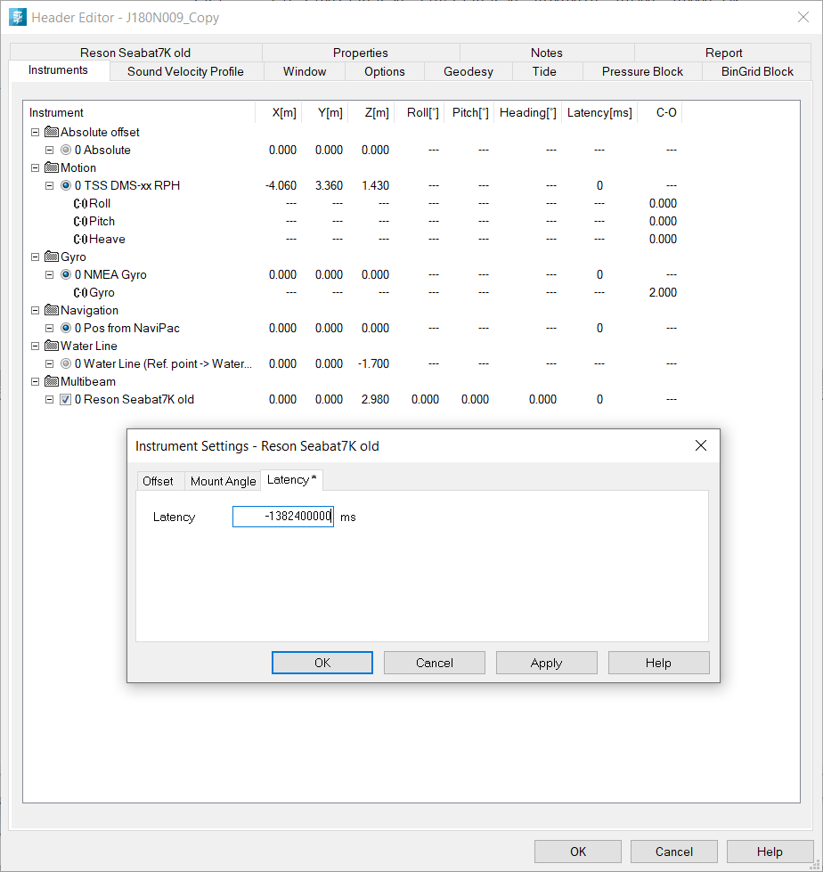Click the Water Line folder icon

tap(51, 346)
